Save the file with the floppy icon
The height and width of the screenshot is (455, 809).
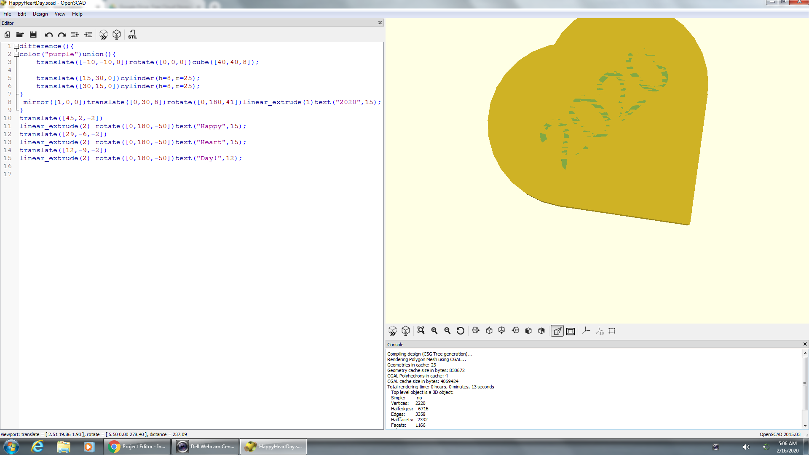click(x=33, y=35)
